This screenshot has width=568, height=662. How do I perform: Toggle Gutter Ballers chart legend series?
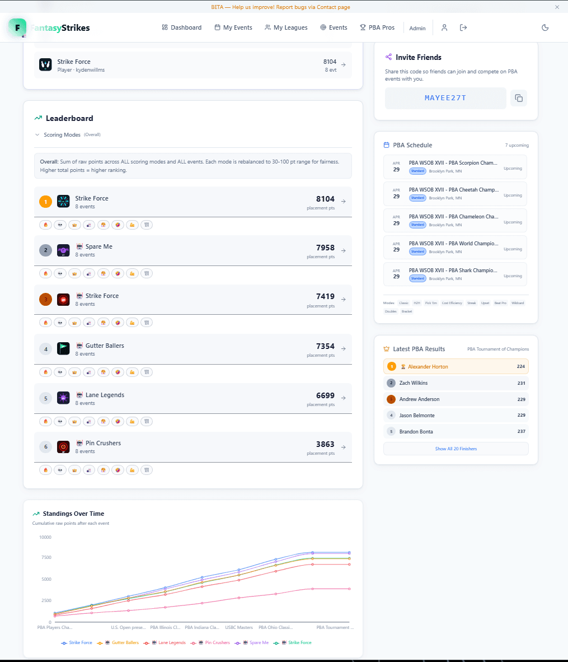[x=118, y=642]
